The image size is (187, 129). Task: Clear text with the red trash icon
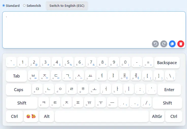(181, 44)
